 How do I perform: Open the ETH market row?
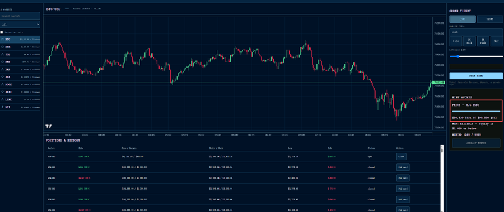(x=20, y=47)
